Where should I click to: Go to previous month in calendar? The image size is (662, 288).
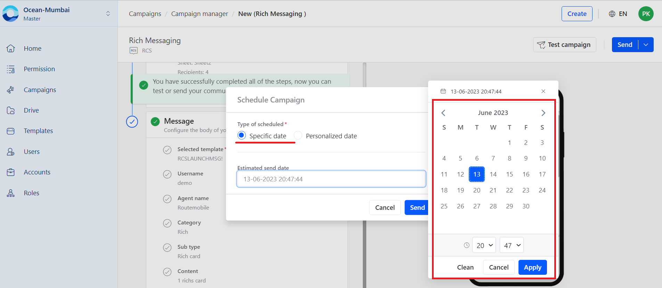point(443,113)
